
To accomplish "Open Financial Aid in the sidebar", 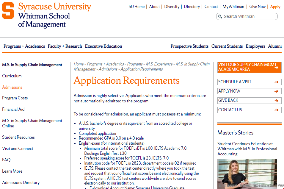I will 13,109.
